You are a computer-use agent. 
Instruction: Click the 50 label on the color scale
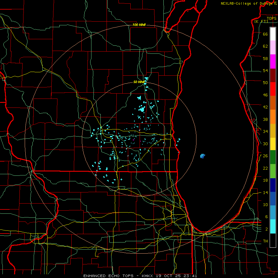265,82
